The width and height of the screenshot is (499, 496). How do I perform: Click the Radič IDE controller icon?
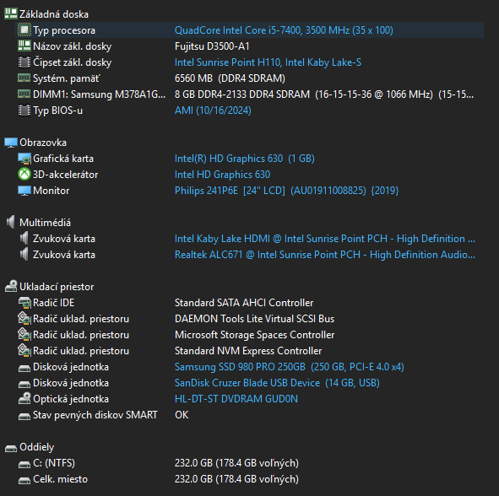click(x=24, y=302)
